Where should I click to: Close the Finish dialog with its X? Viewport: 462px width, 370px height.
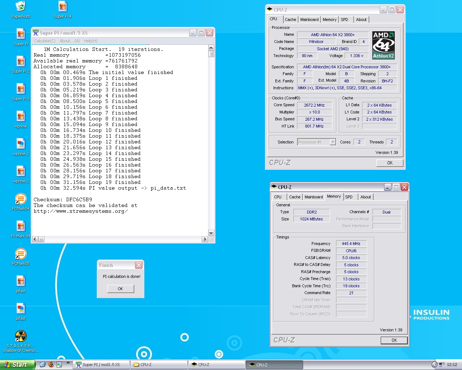pyautogui.click(x=139, y=265)
